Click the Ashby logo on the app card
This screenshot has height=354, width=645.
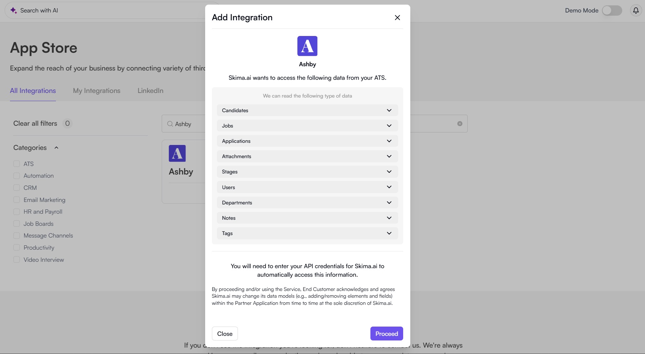tap(177, 153)
